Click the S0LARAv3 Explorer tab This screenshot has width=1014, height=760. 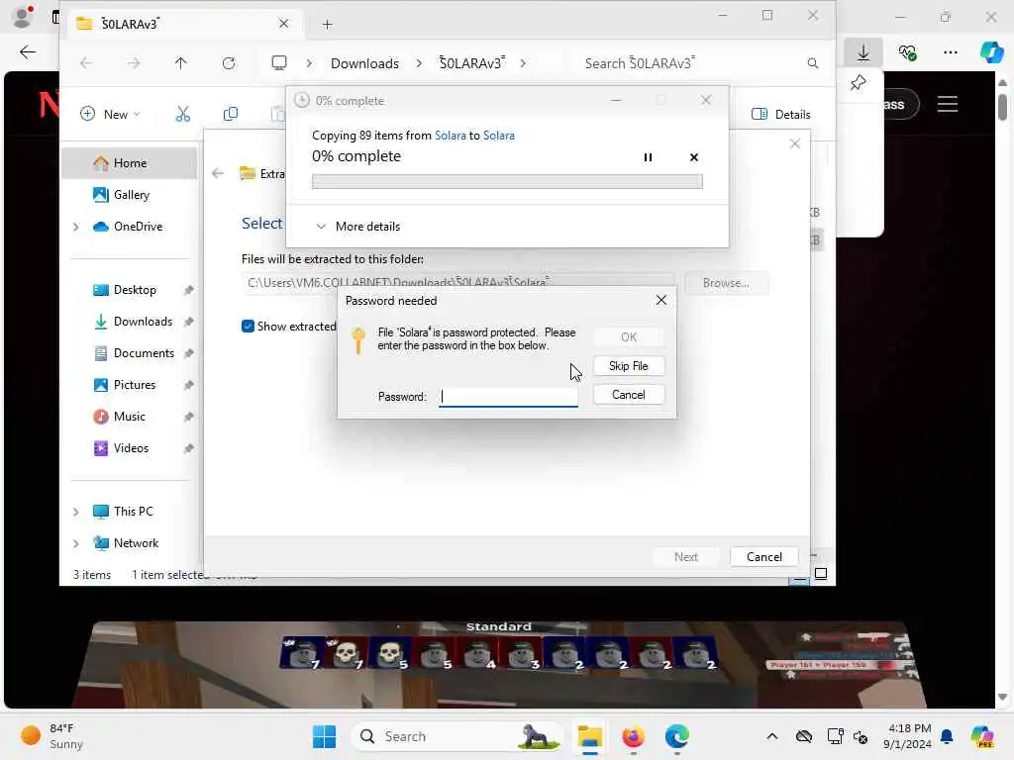(x=184, y=24)
